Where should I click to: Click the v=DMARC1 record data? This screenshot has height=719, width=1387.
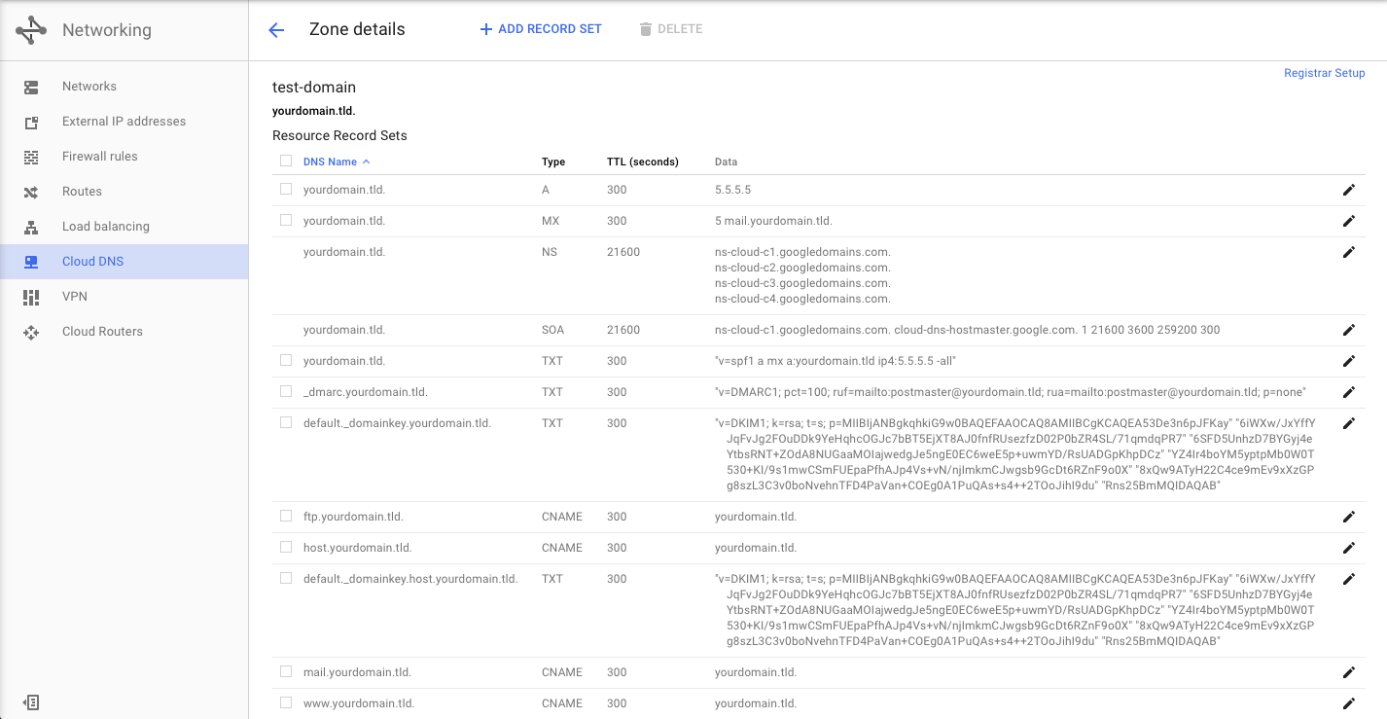(1010, 392)
